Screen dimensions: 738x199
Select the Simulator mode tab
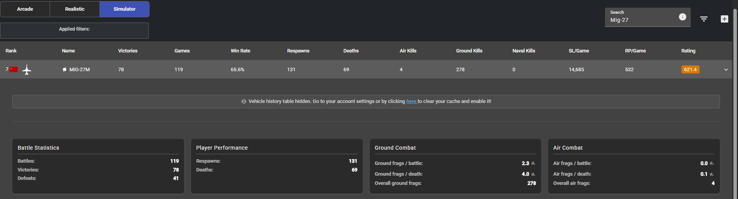click(124, 9)
